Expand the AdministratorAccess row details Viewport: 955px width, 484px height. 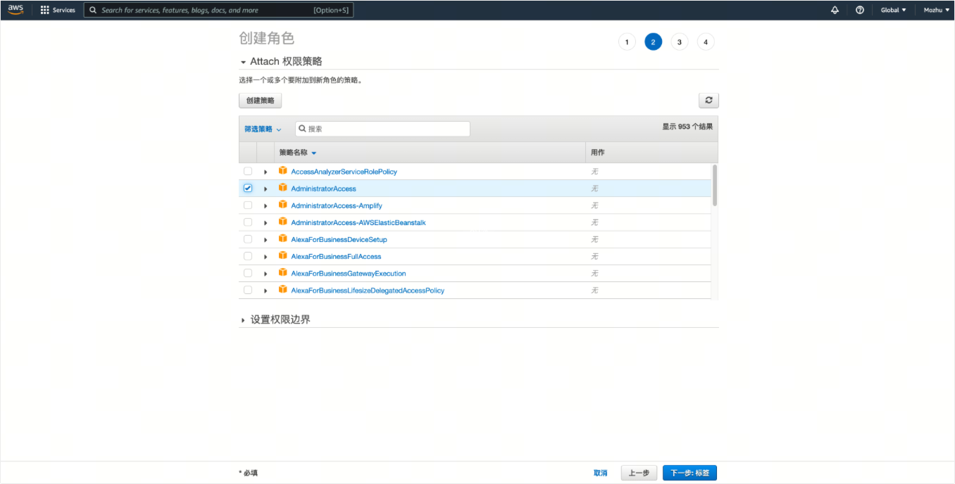[266, 189]
